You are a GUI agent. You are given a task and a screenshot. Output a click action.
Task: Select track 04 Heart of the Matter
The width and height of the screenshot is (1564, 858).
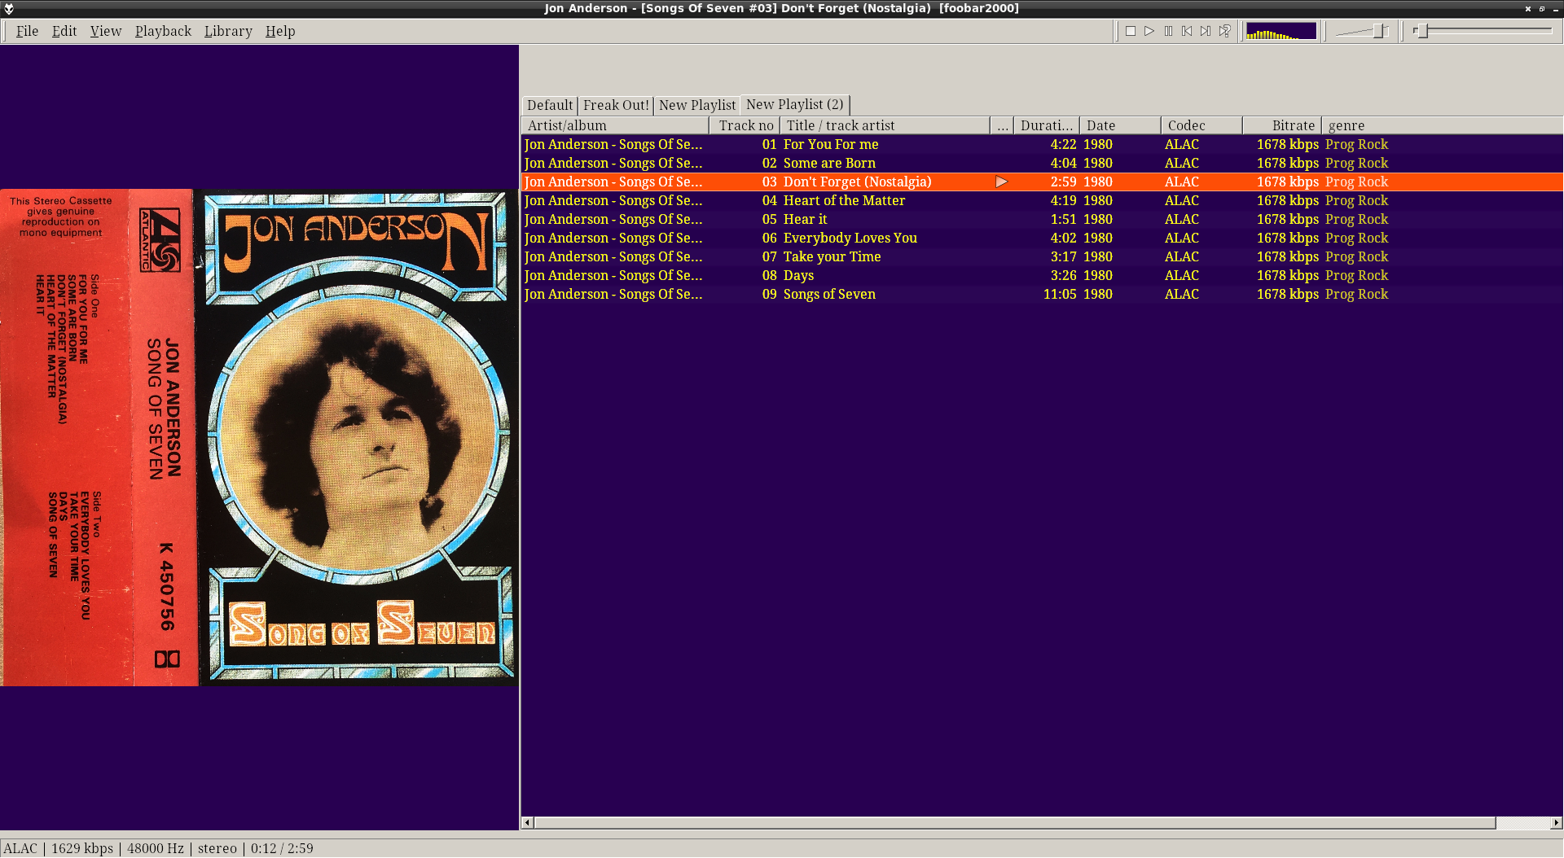tap(1042, 200)
